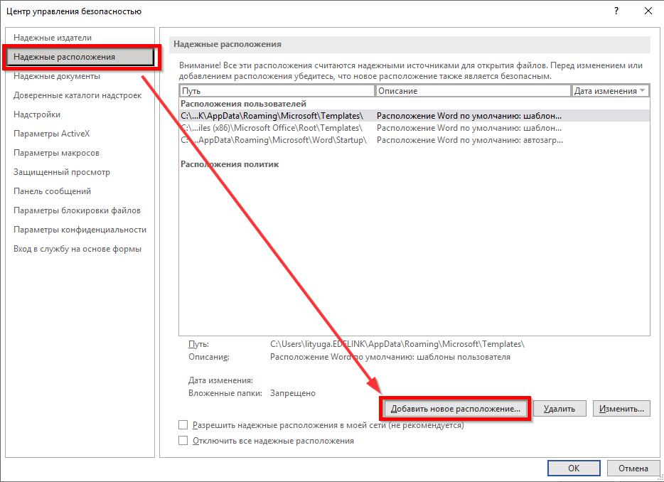Open Доверенные каталоги надстроек section
Image resolution: width=664 pixels, height=482 pixels.
click(77, 95)
